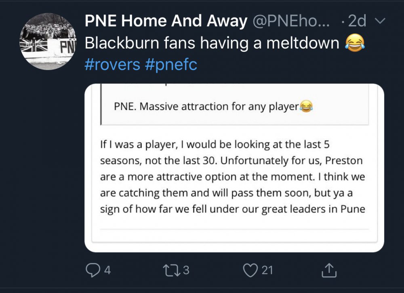
Task: Open the #rovers hashtag
Action: click(113, 65)
